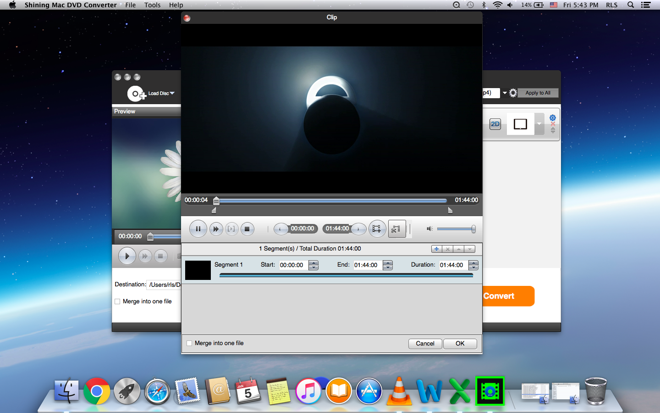660x413 pixels.
Task: Click the Clip playback progress bar
Action: tap(332, 201)
